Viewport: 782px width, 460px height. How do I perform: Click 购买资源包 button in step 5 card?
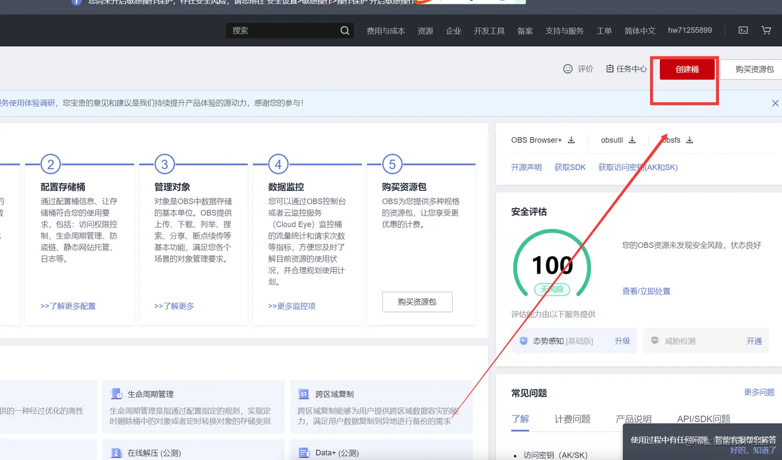417,302
